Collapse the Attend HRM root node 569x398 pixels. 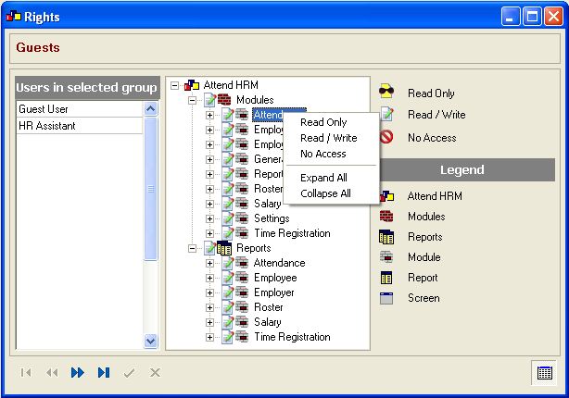tap(175, 85)
